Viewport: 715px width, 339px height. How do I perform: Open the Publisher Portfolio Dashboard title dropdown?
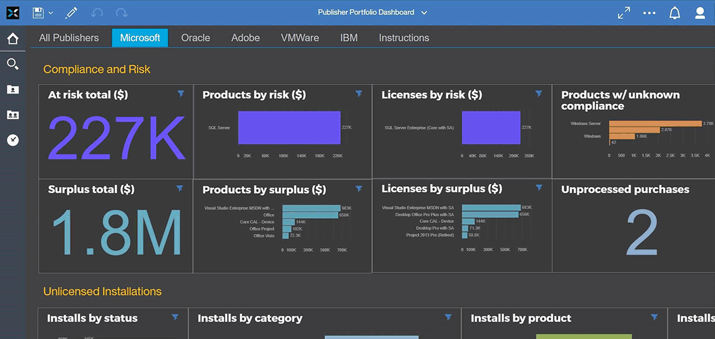tap(424, 12)
